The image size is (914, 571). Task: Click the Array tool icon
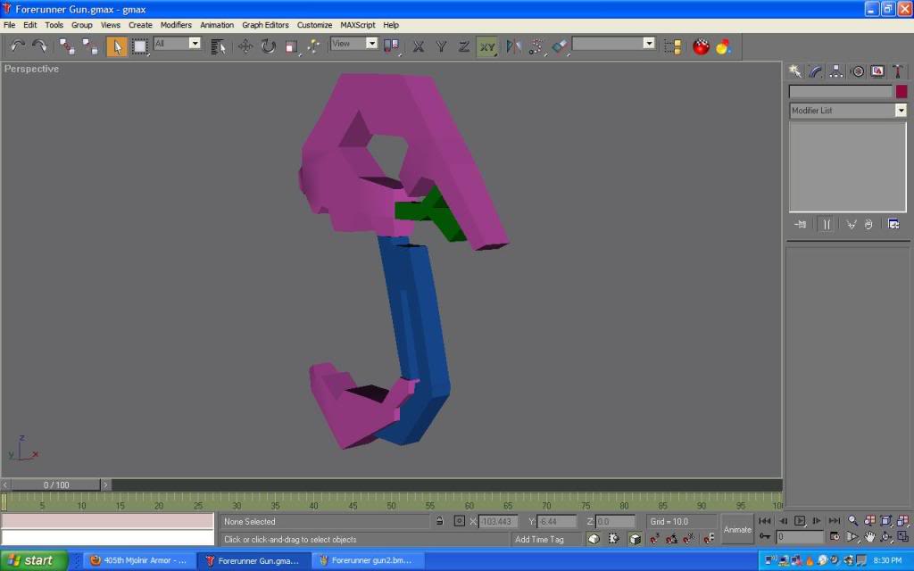click(536, 46)
